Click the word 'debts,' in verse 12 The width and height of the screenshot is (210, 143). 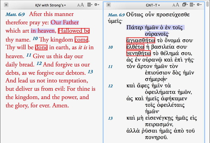tap(13, 73)
